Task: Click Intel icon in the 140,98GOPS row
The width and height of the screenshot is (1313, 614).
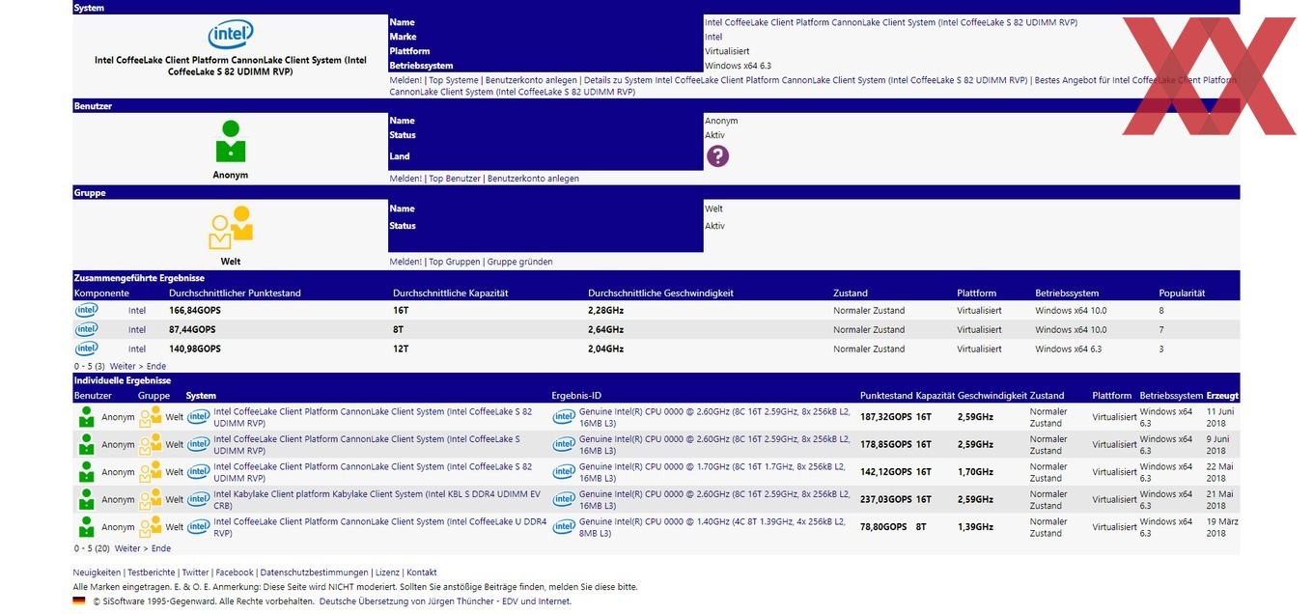Action: pos(87,349)
